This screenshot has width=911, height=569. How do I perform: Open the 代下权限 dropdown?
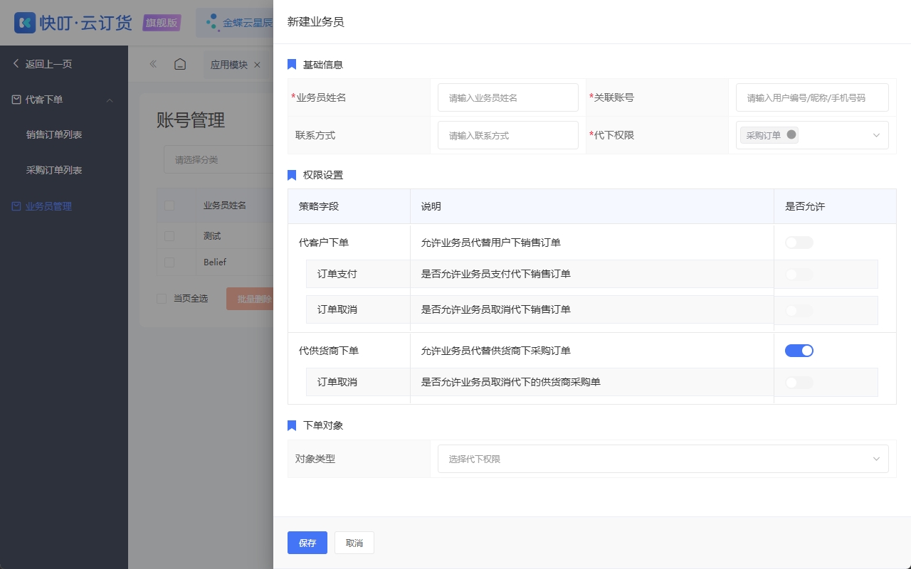click(812, 135)
